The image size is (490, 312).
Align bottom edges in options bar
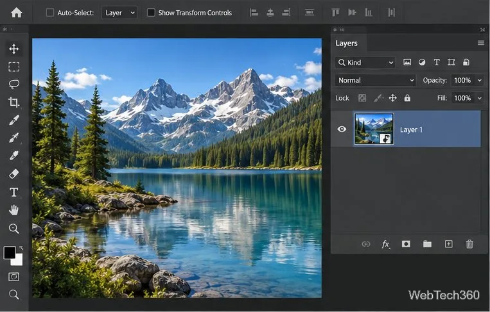coord(369,12)
